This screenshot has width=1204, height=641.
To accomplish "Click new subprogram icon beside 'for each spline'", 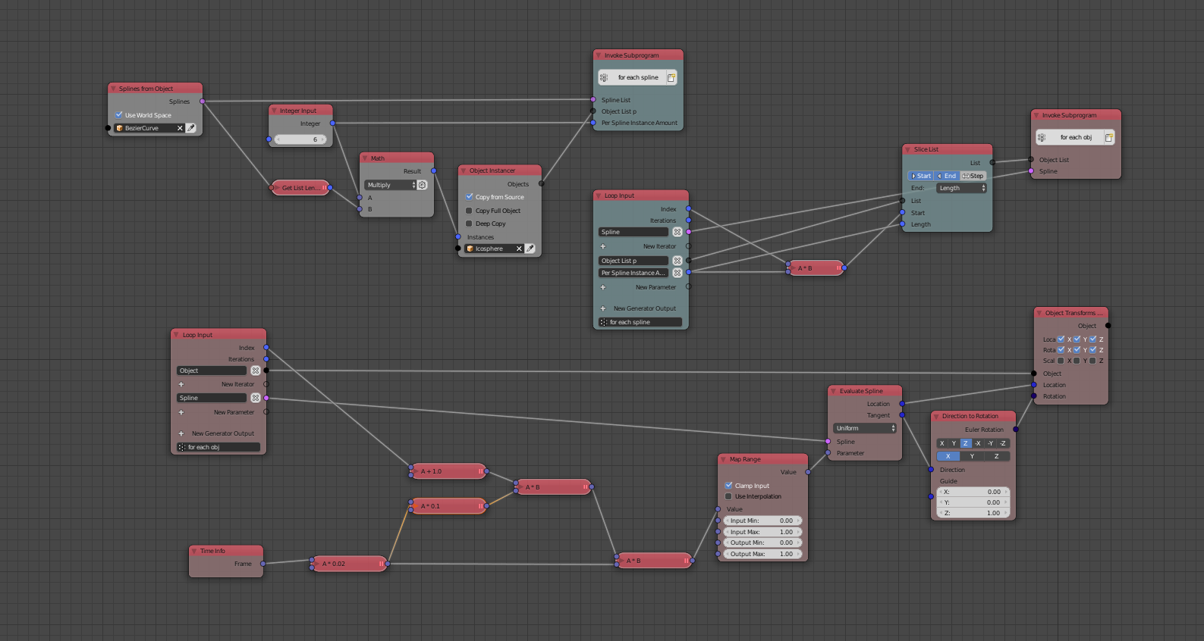I will pos(671,77).
